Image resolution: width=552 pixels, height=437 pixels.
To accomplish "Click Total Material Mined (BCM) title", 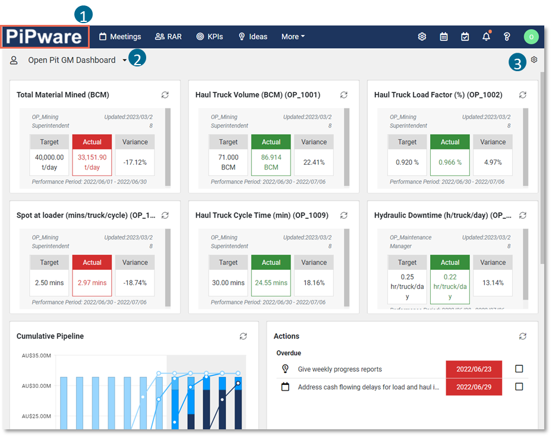I will [62, 95].
